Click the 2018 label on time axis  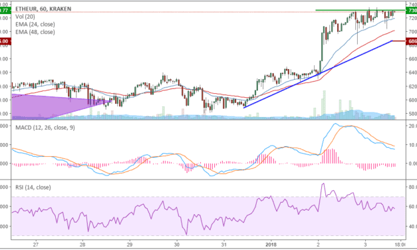271,245
